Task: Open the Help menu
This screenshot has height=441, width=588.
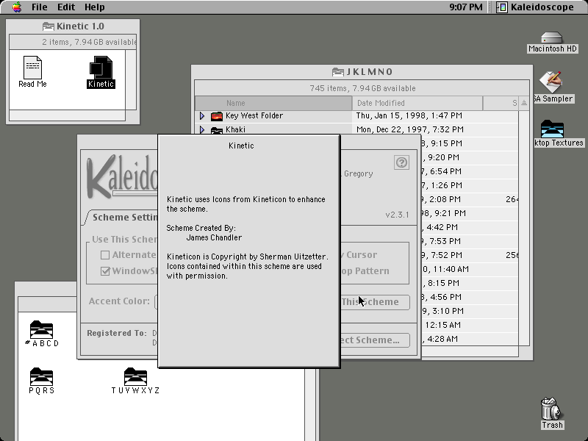Action: (95, 7)
